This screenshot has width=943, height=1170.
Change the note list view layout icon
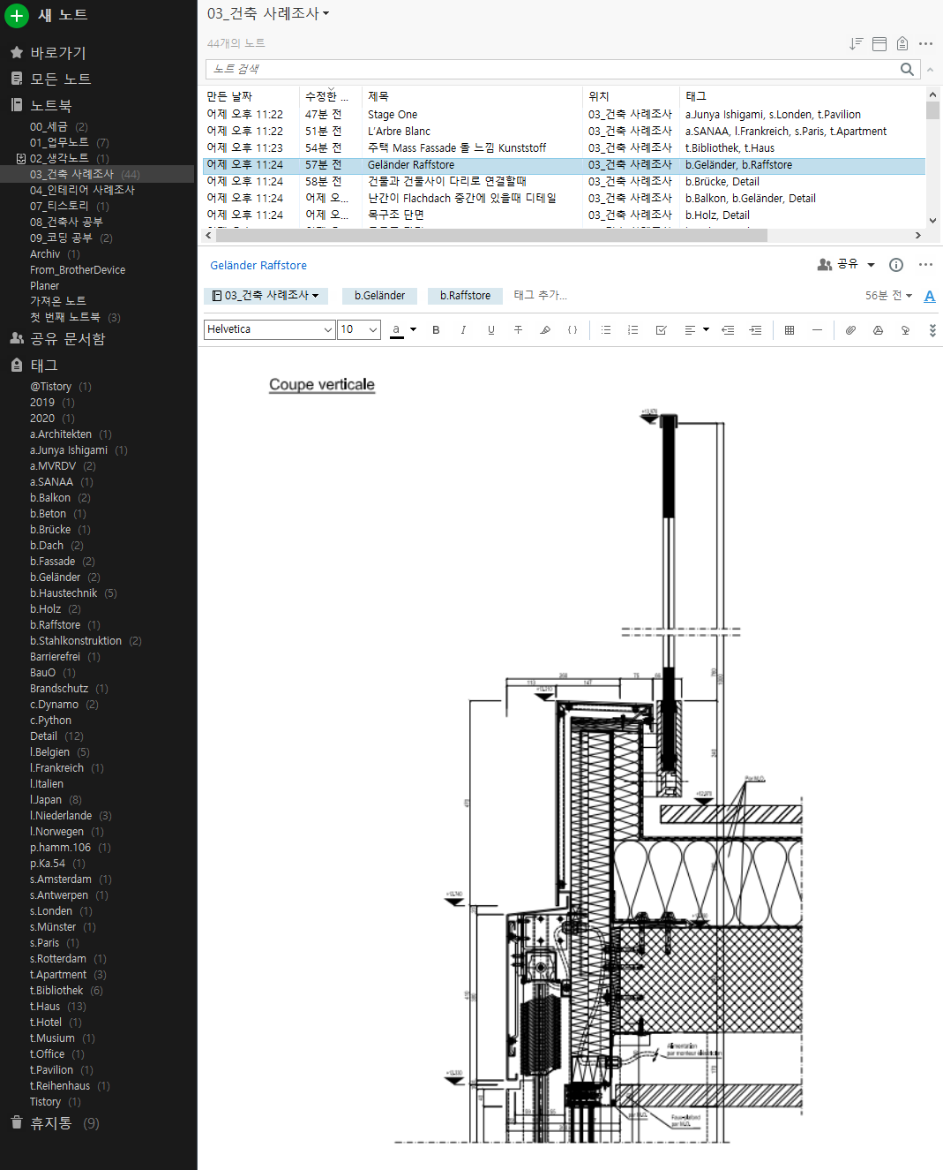(x=879, y=43)
